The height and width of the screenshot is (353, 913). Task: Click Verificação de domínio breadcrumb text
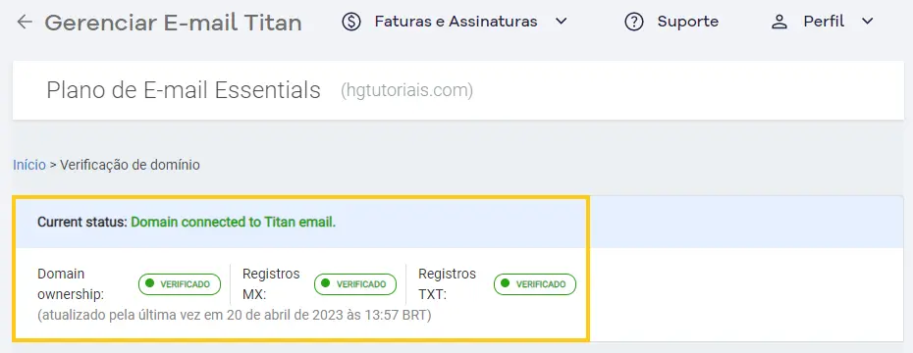pyautogui.click(x=130, y=165)
